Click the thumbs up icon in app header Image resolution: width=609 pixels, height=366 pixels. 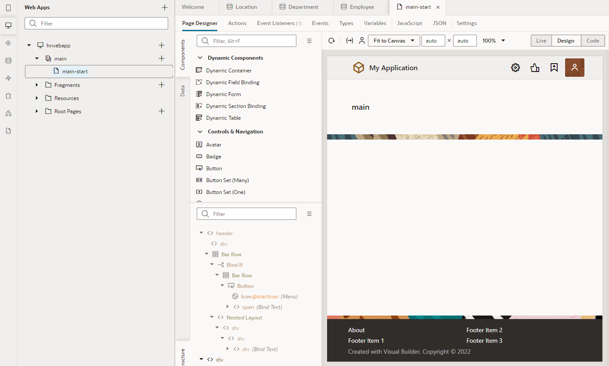pyautogui.click(x=535, y=68)
